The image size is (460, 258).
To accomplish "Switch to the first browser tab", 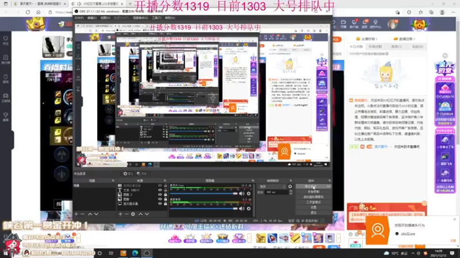I will click(x=40, y=4).
